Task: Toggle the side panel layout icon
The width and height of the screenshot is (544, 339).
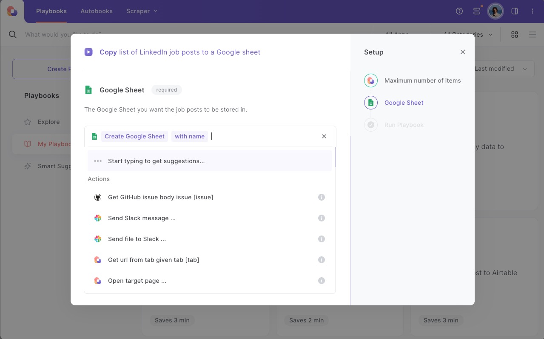Action: (515, 11)
